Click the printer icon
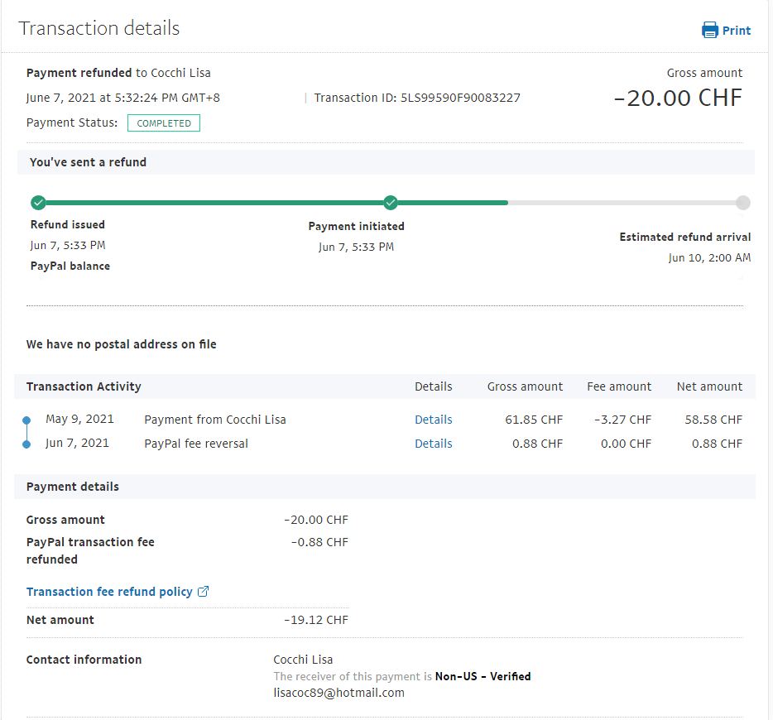 pos(710,31)
